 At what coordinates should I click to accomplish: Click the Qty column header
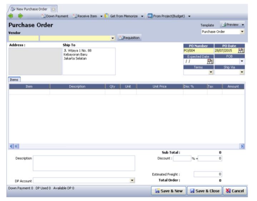coord(113,87)
